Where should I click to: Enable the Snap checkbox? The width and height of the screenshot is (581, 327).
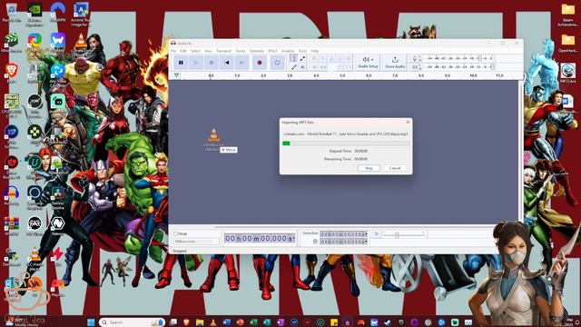(x=176, y=233)
